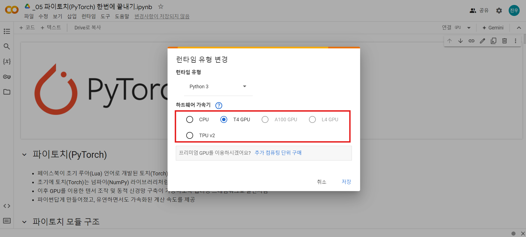This screenshot has width=526, height=237.
Task: Add a code cell with + 코드
Action: 27,27
